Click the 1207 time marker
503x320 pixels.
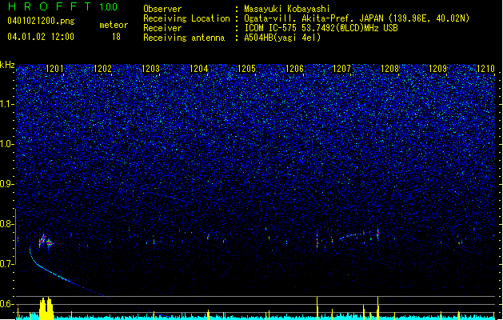[x=342, y=68]
